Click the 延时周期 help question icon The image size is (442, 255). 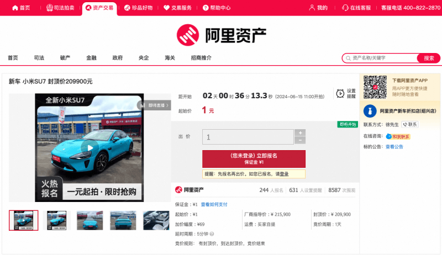212,234
